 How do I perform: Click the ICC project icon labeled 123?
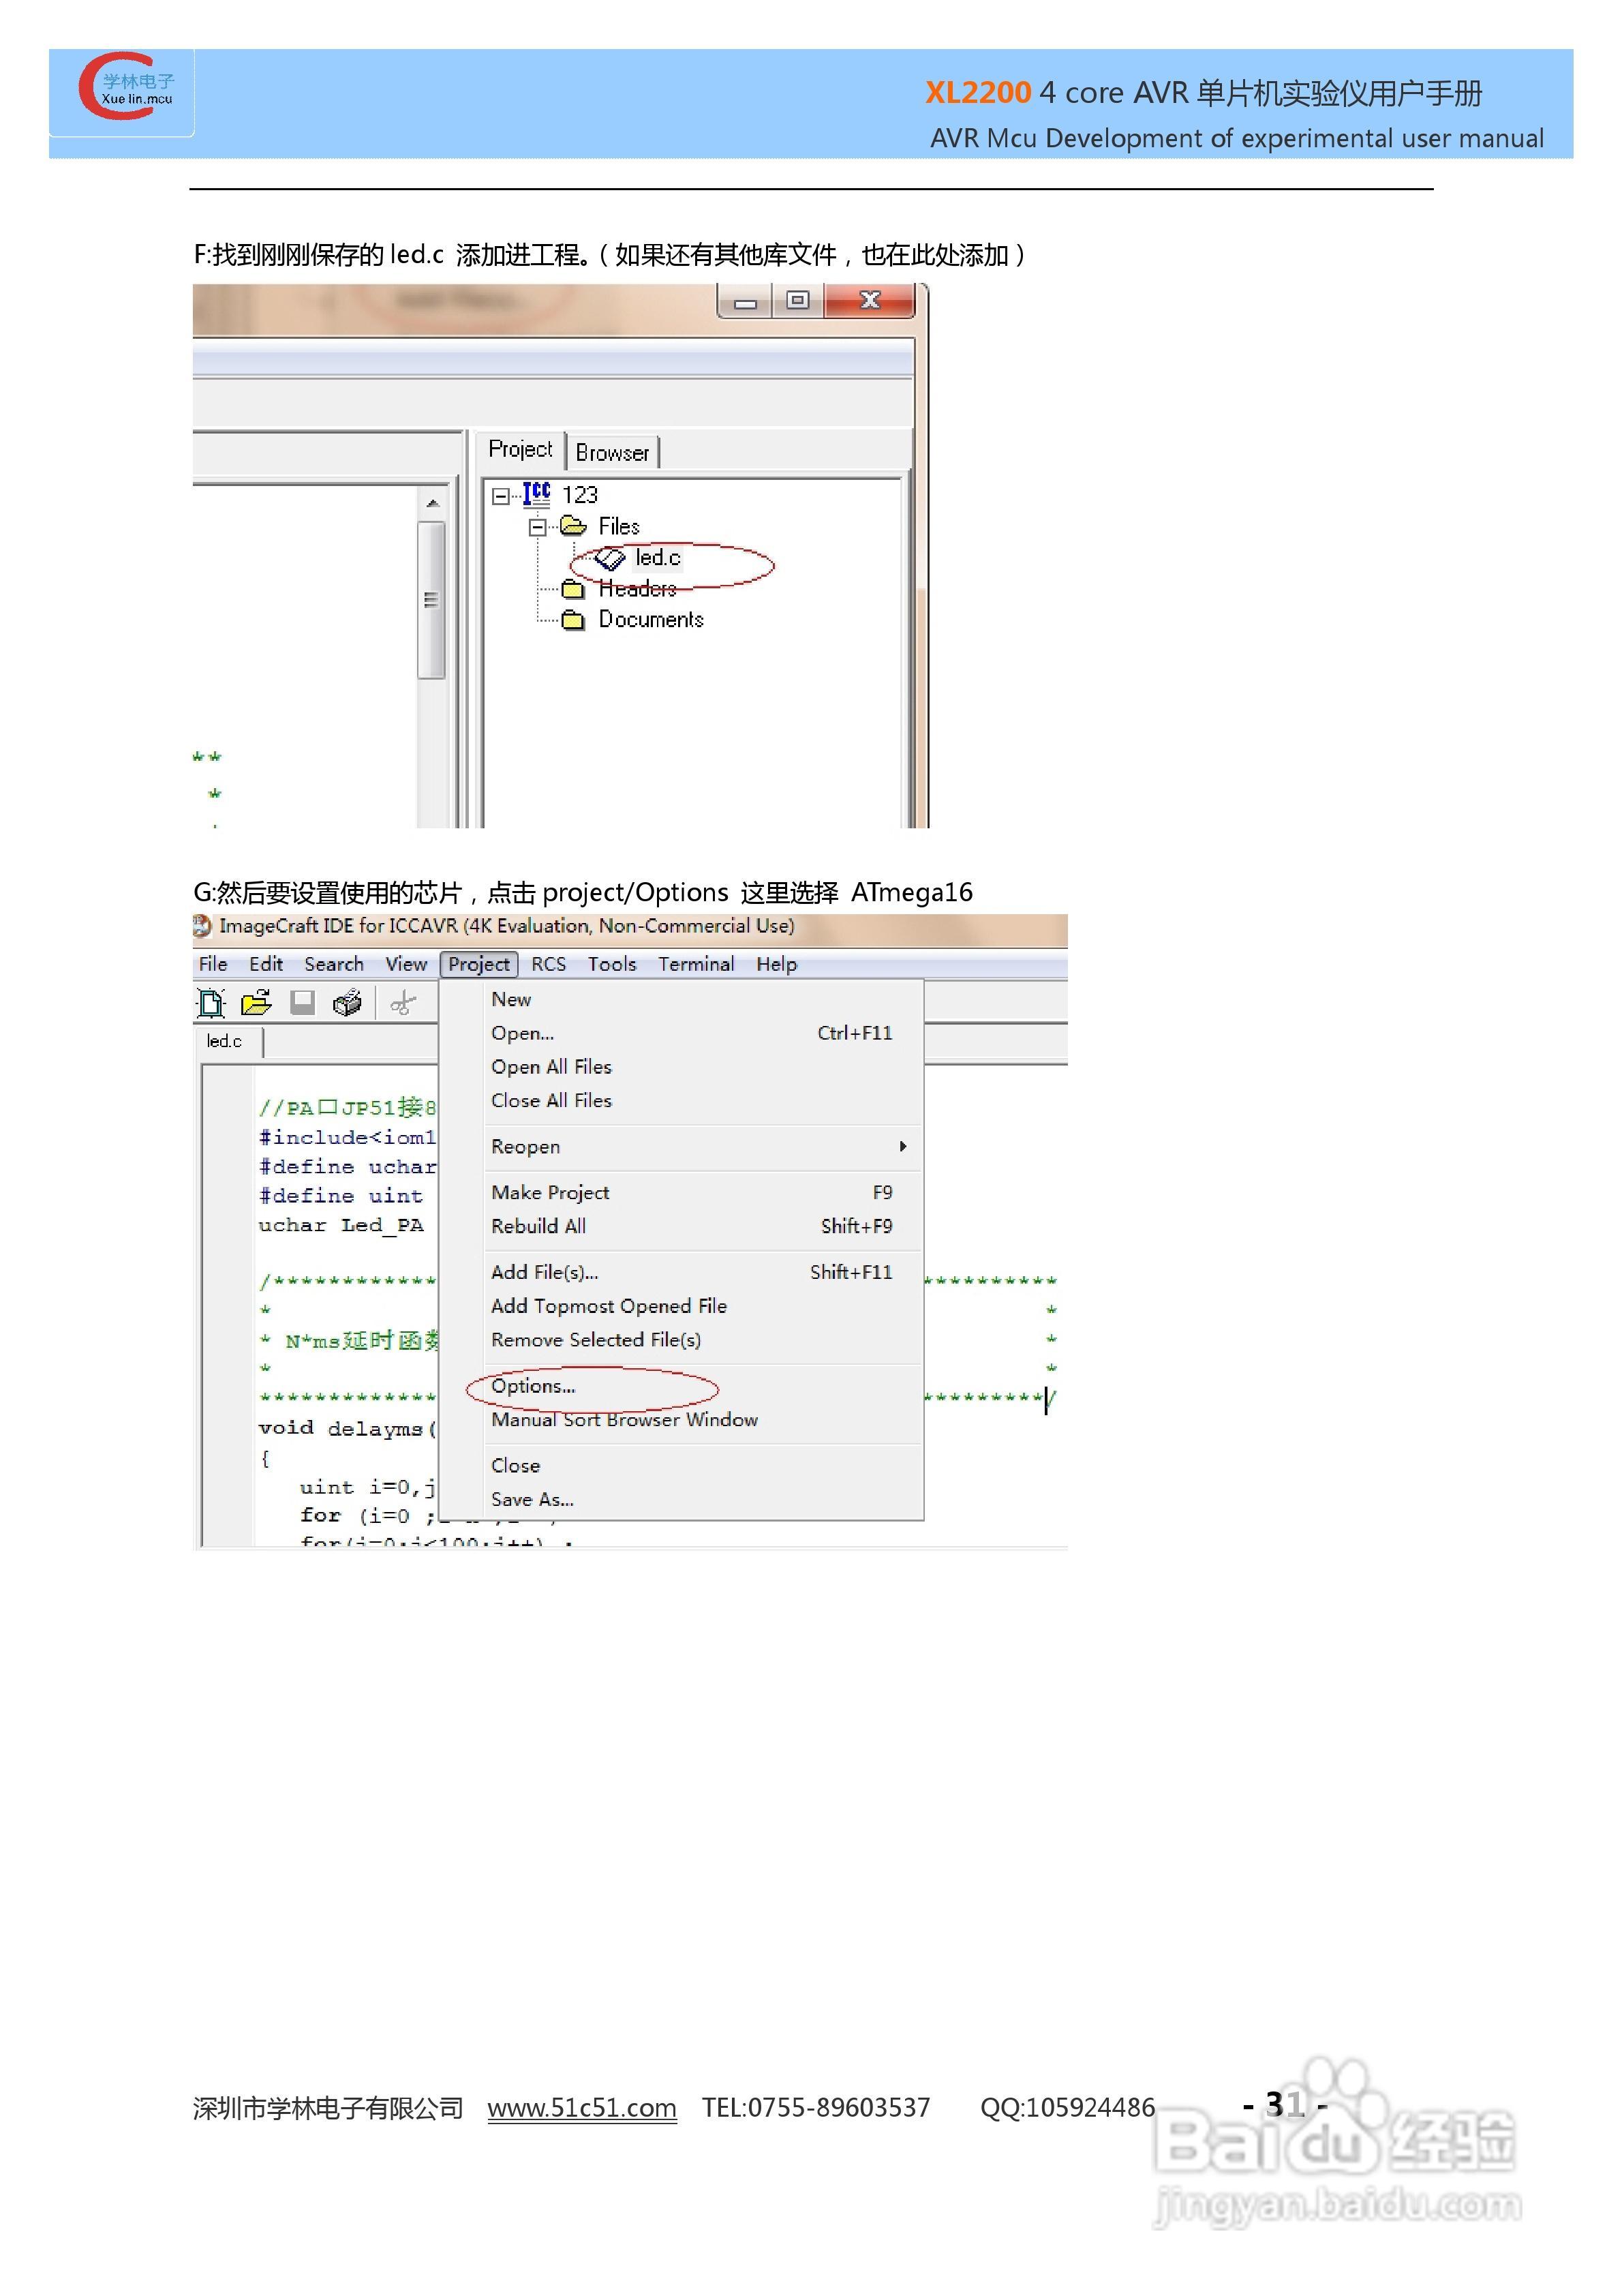pyautogui.click(x=537, y=494)
